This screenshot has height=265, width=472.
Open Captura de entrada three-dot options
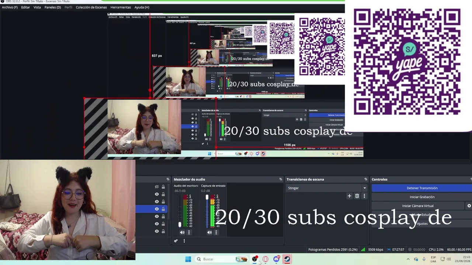(216, 232)
